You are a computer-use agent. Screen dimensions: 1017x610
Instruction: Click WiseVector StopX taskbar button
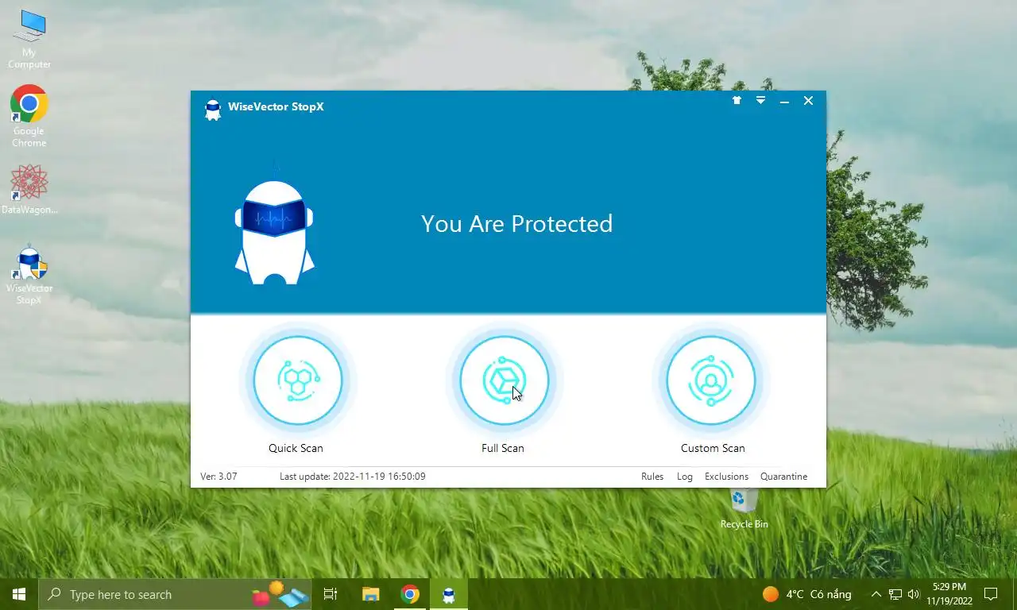point(449,594)
